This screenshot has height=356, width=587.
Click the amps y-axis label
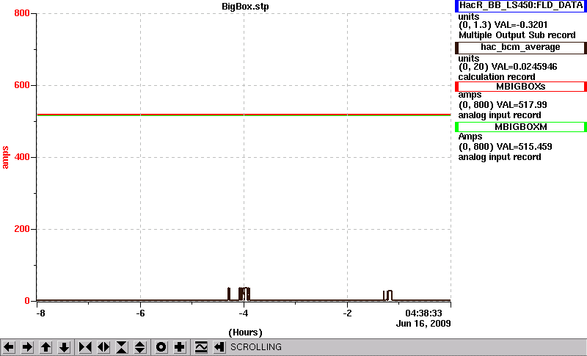click(5, 158)
